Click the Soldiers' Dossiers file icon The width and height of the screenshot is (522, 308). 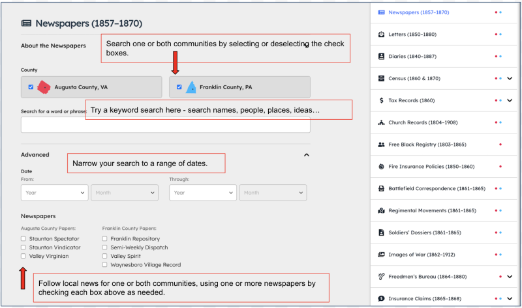[x=381, y=232]
